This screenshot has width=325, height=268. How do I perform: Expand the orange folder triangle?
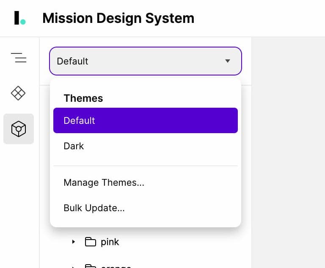(x=73, y=267)
